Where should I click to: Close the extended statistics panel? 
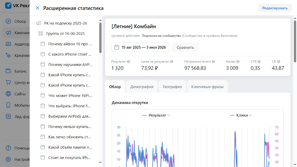pos(37,8)
